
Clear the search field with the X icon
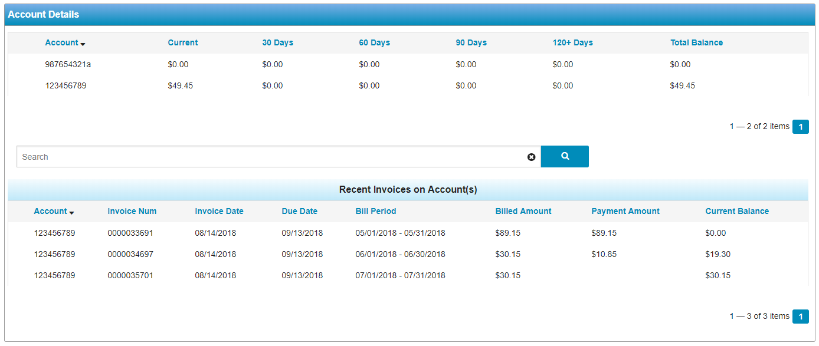coord(531,157)
